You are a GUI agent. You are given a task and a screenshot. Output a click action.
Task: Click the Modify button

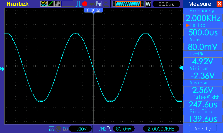click(203, 129)
